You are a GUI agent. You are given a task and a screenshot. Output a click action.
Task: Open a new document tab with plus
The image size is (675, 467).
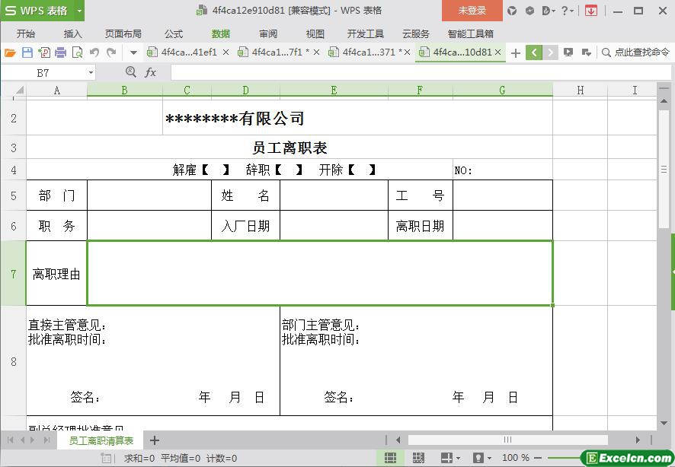[516, 52]
